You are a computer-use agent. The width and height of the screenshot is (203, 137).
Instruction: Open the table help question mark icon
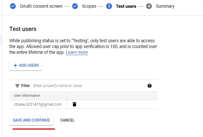tap(150, 86)
